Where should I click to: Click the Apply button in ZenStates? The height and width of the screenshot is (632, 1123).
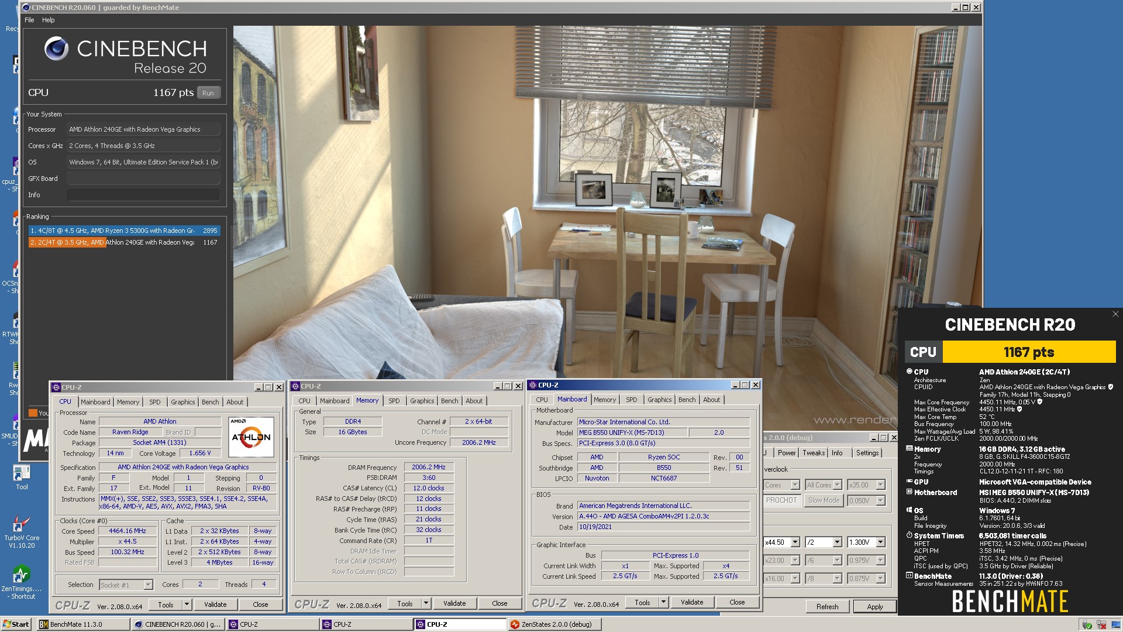(x=874, y=607)
